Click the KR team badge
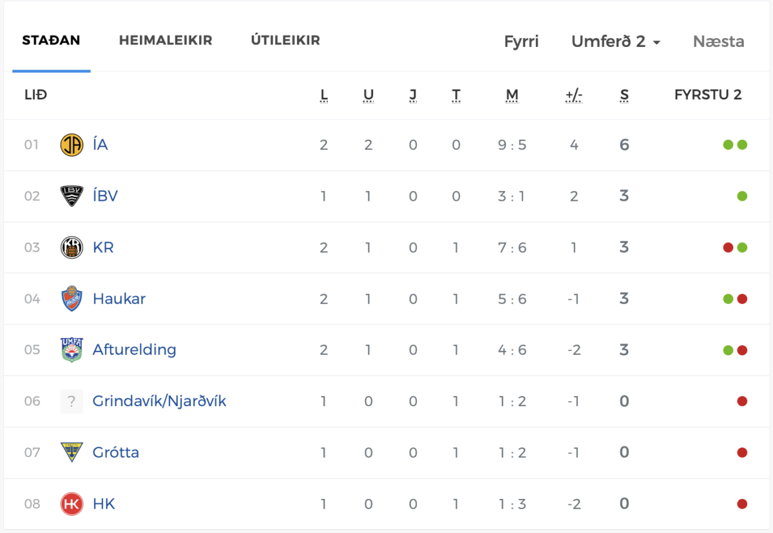The image size is (773, 533). tap(72, 247)
